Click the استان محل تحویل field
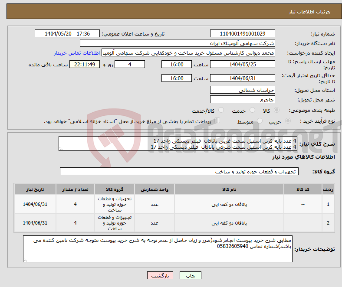The width and height of the screenshot is (342, 287). 242,90
